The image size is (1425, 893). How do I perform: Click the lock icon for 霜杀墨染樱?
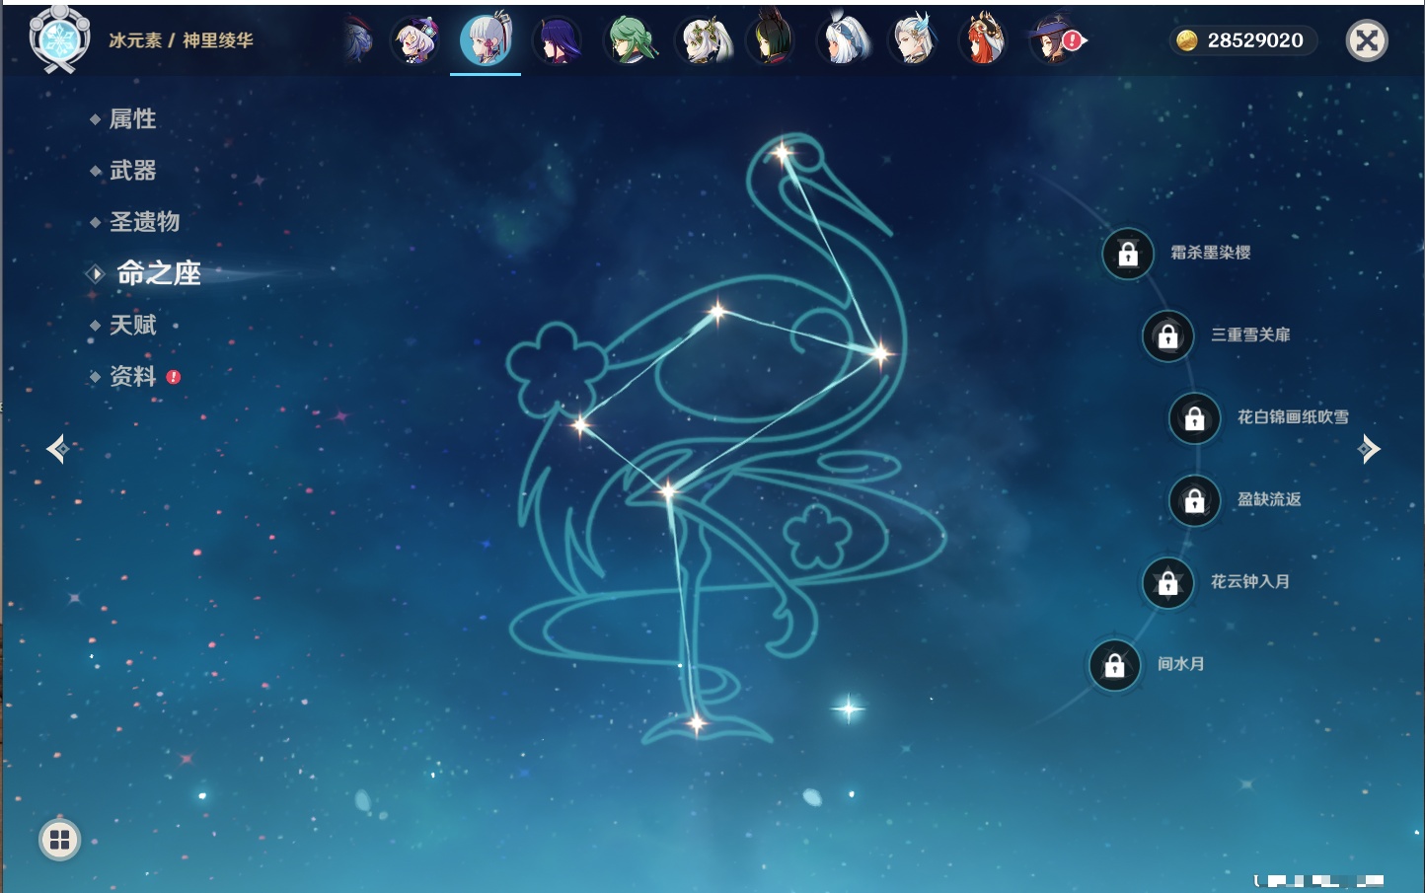[1128, 254]
